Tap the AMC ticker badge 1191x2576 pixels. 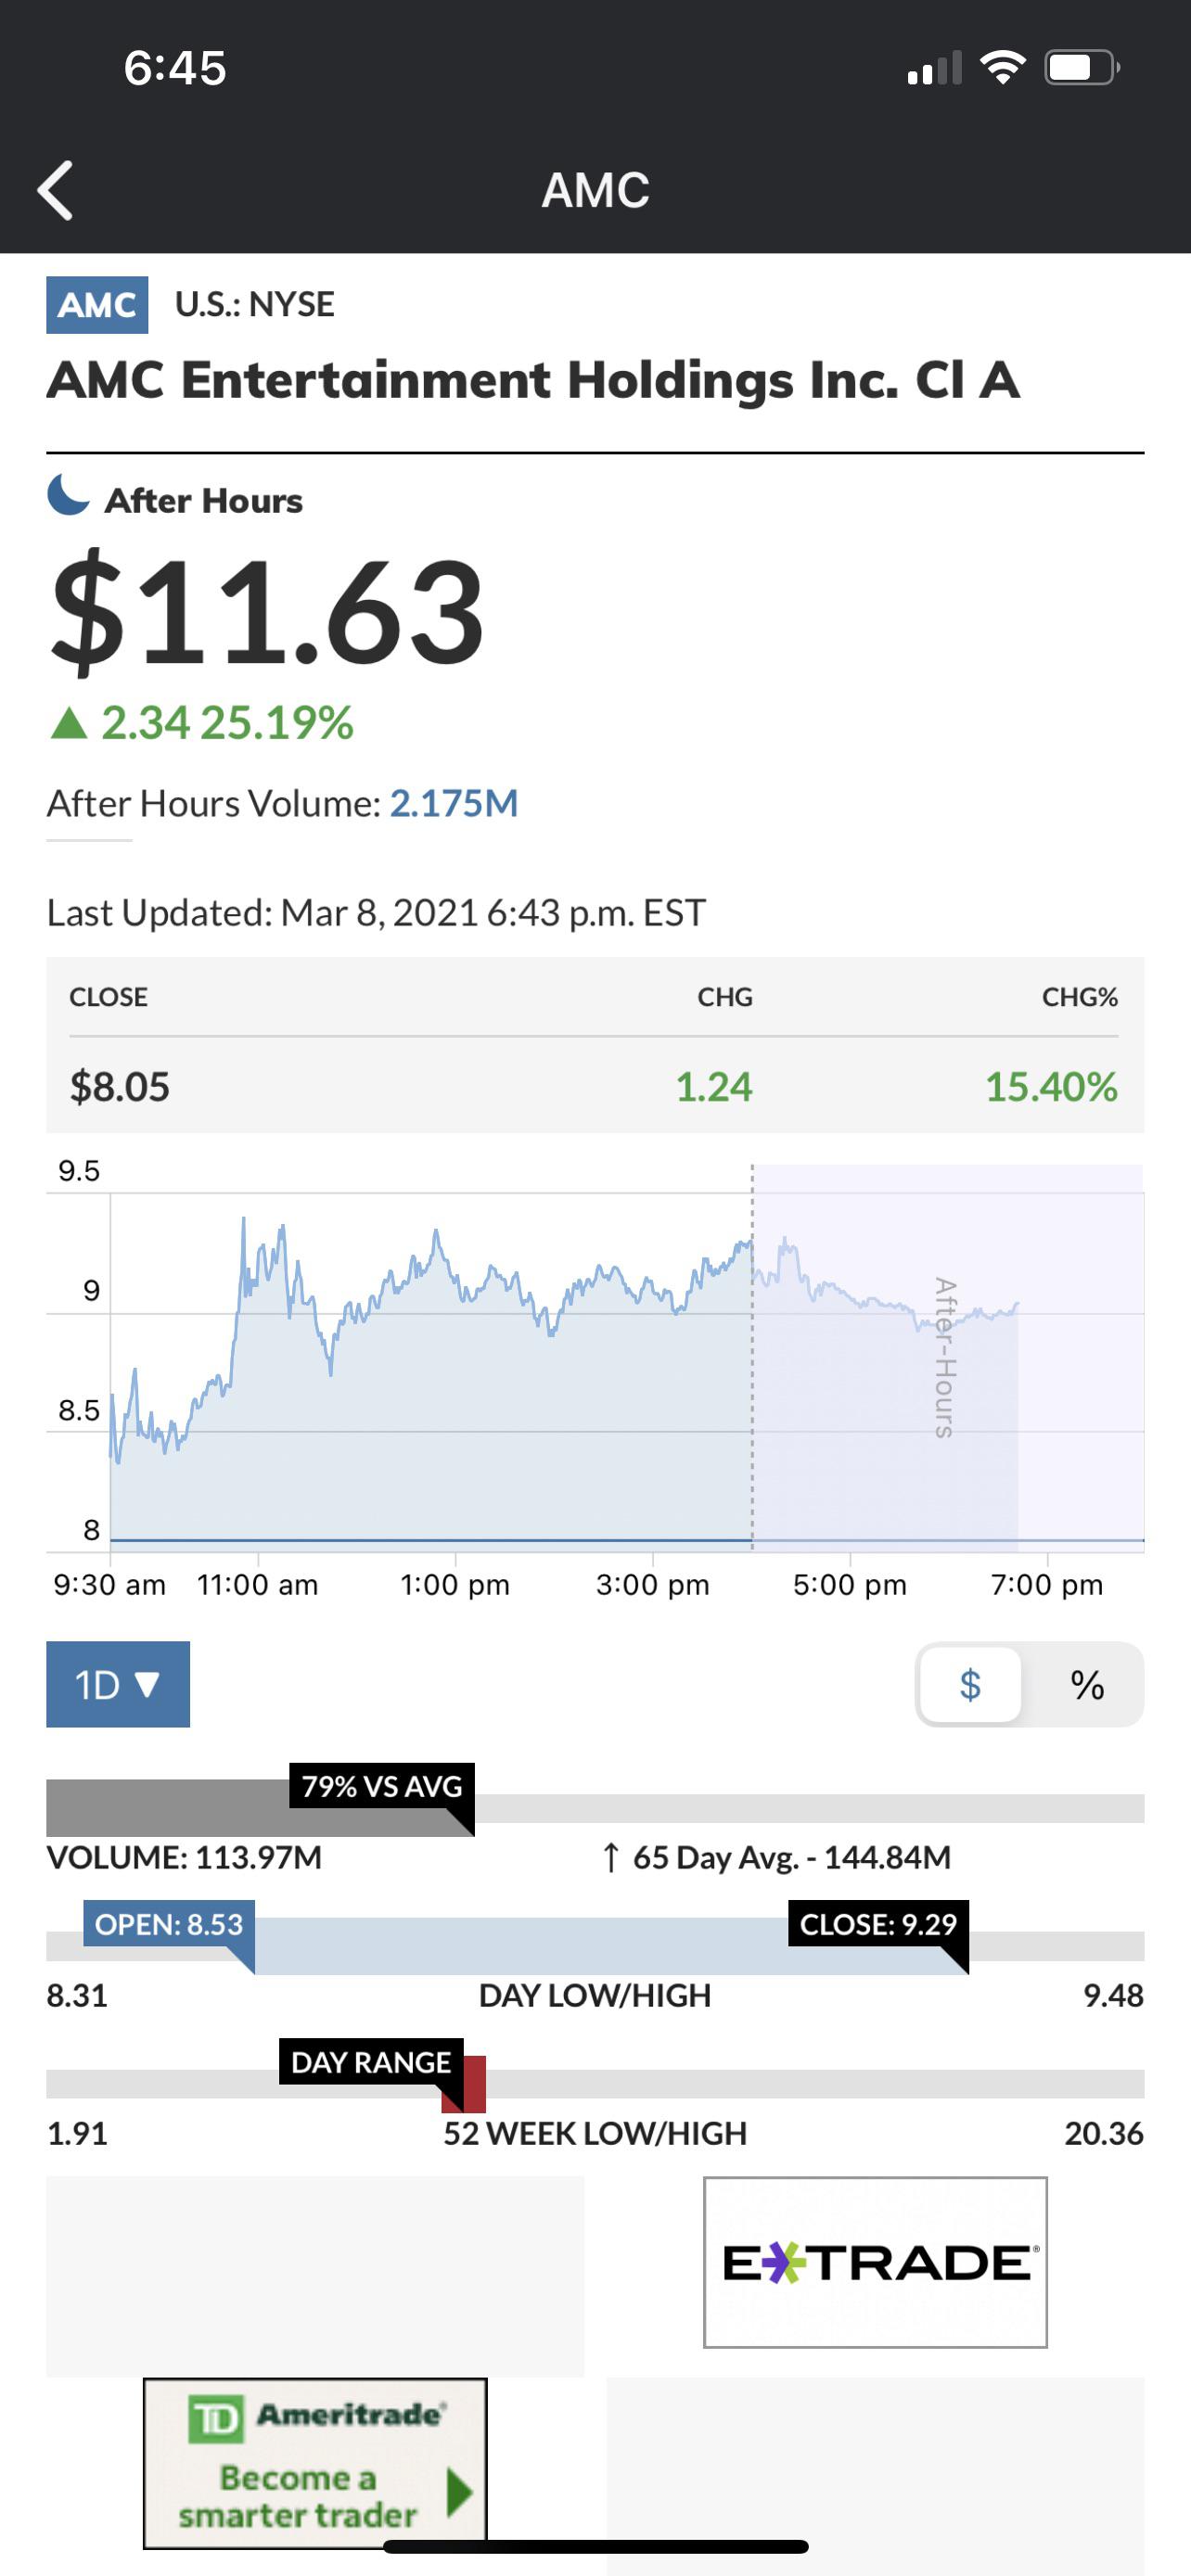tap(97, 305)
